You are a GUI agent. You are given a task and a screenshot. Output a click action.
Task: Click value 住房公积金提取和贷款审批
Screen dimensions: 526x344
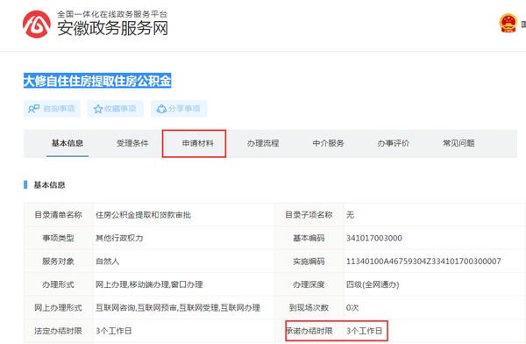coord(144,215)
